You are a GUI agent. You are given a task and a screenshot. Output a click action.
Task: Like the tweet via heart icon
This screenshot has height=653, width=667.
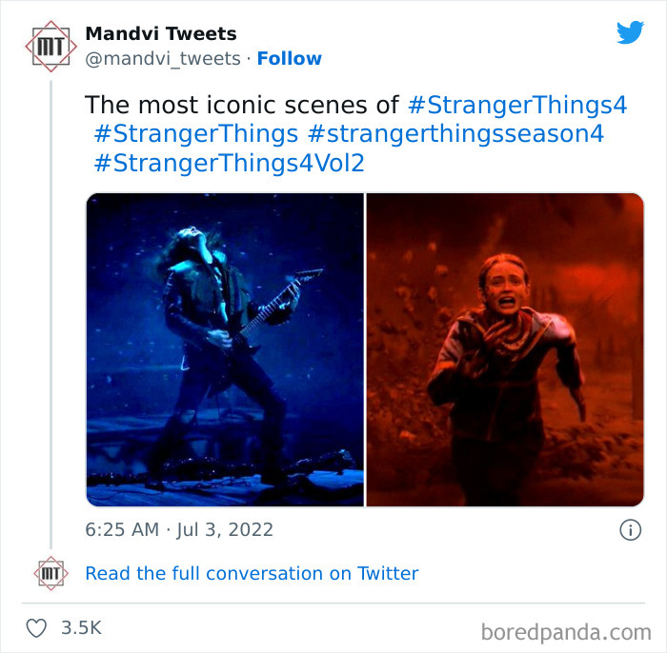coord(35,628)
